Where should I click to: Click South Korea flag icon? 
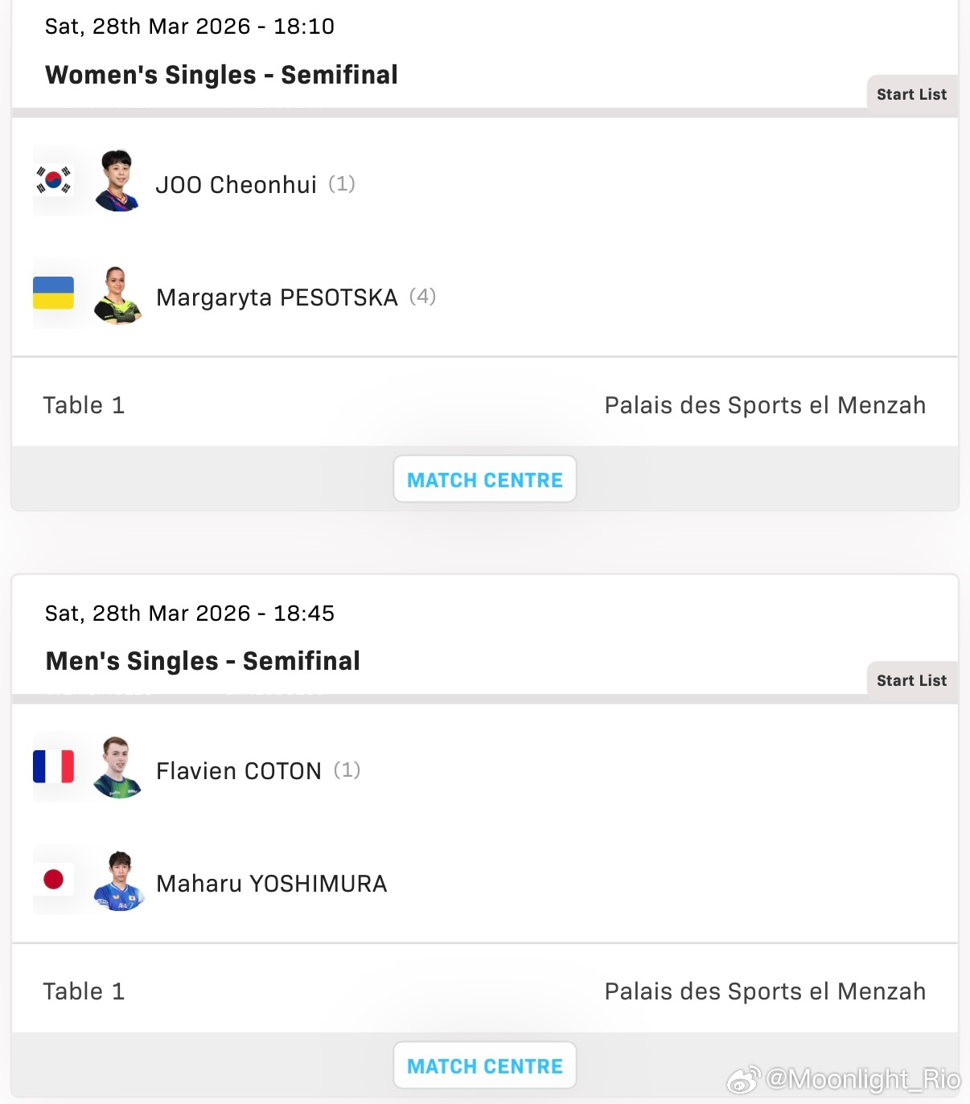(54, 180)
